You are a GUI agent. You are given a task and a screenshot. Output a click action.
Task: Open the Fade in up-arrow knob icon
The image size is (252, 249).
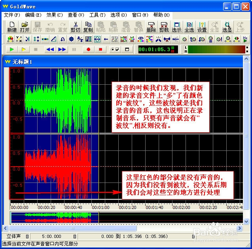click(193, 39)
